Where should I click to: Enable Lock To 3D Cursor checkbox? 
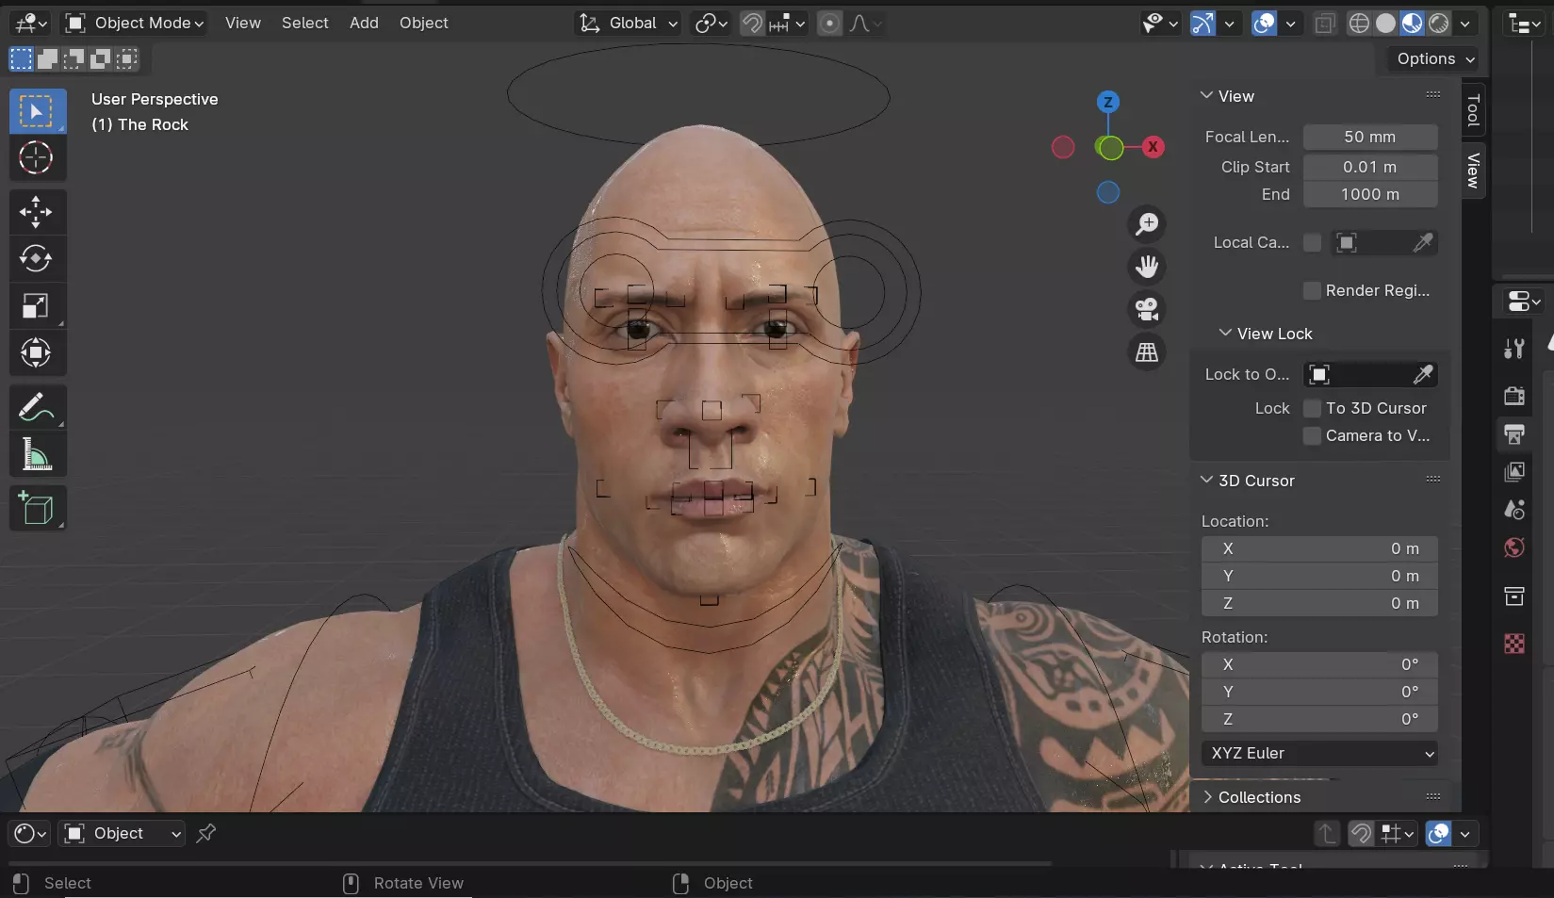click(1312, 408)
